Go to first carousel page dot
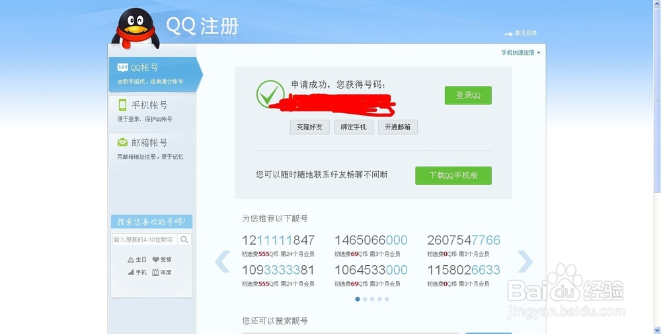Viewport: 661px width, 334px height. (358, 299)
